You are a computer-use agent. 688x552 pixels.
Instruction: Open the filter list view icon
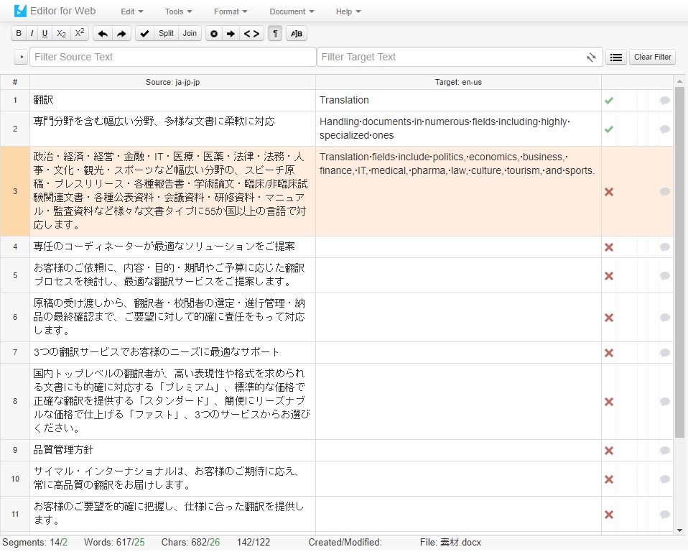click(615, 57)
